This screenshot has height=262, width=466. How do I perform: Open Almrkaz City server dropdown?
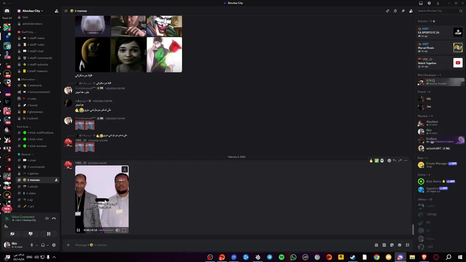click(x=33, y=11)
